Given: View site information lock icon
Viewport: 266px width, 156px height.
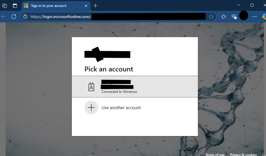Looking at the screenshot, I should [25, 17].
